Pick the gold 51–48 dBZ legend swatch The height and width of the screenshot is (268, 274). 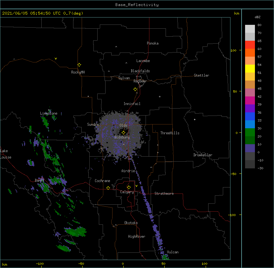coord(250,77)
